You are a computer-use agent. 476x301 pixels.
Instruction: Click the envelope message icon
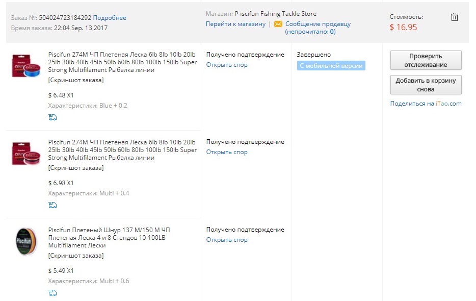tap(278, 24)
